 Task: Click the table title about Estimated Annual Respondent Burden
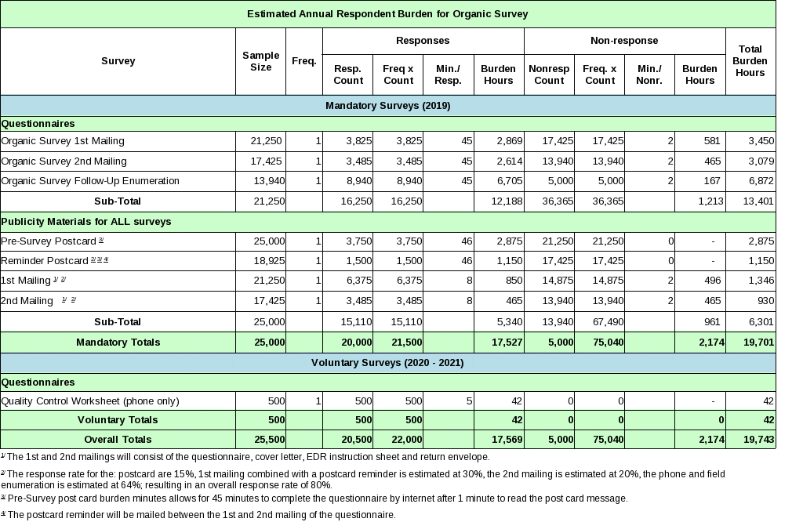[x=387, y=14]
